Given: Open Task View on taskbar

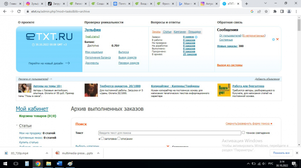Looking at the screenshot, I should point(16,163).
